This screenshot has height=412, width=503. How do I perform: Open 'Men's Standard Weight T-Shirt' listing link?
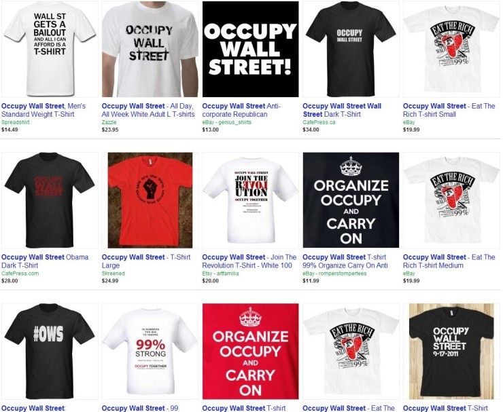(x=44, y=110)
